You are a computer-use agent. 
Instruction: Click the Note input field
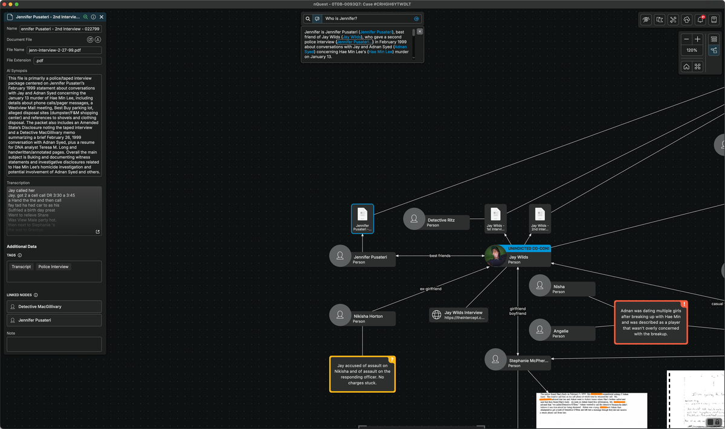pyautogui.click(x=54, y=344)
